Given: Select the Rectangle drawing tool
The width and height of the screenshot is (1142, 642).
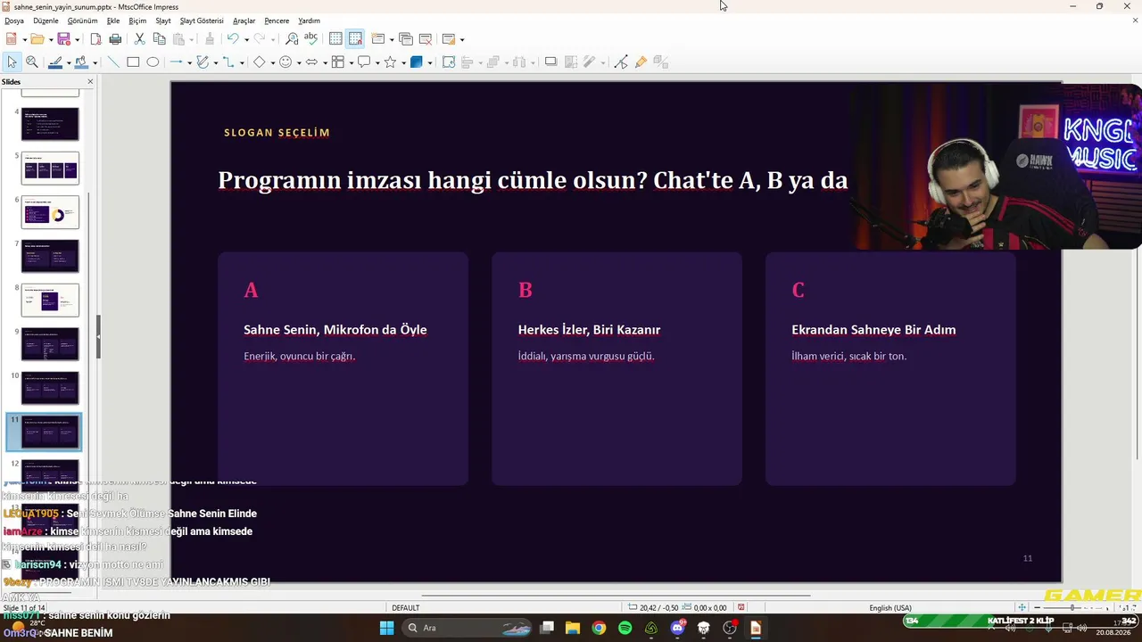Looking at the screenshot, I should pyautogui.click(x=133, y=62).
